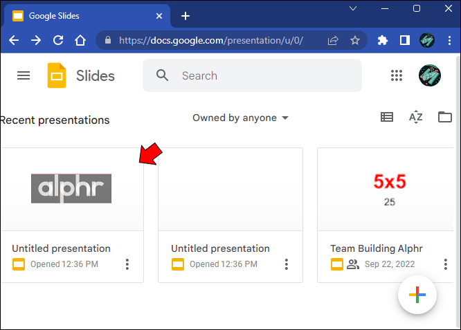
Task: Open a new browser tab
Action: [x=185, y=15]
